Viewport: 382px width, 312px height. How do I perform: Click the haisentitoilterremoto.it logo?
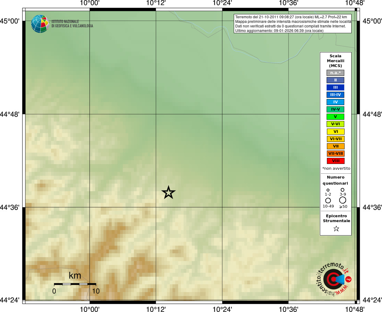coord(334,279)
